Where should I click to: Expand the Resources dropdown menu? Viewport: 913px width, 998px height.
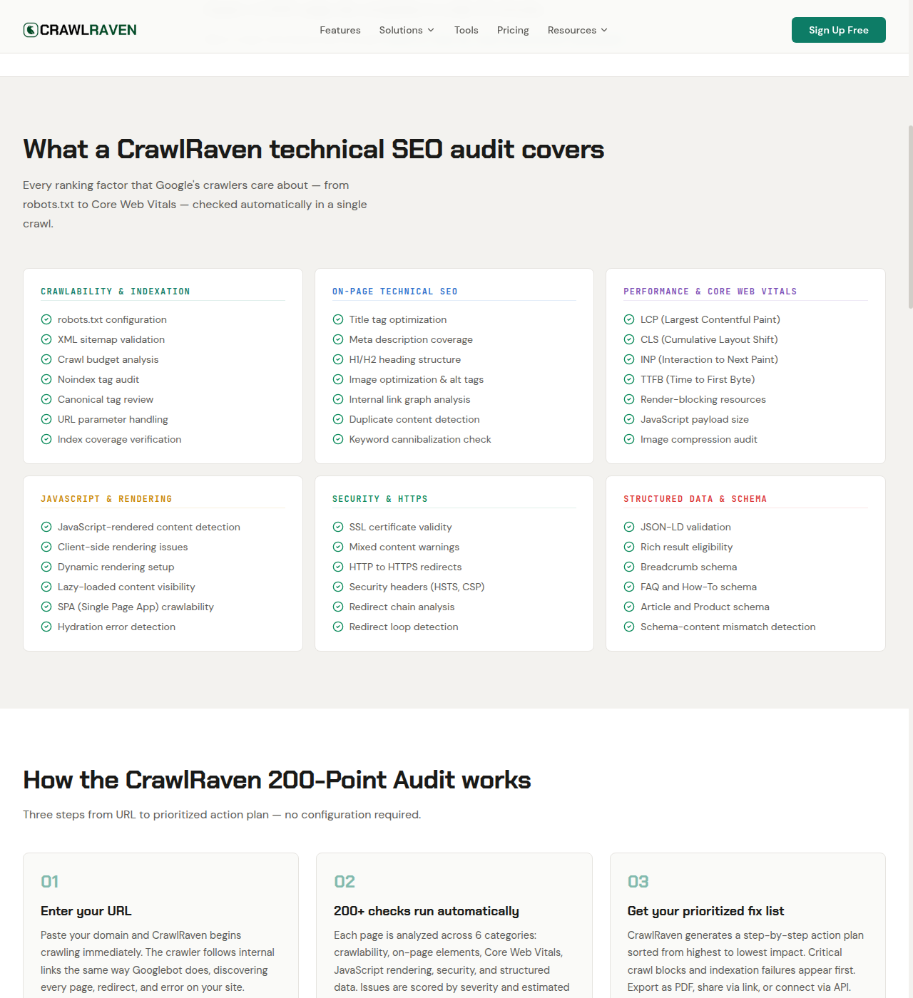(x=578, y=30)
